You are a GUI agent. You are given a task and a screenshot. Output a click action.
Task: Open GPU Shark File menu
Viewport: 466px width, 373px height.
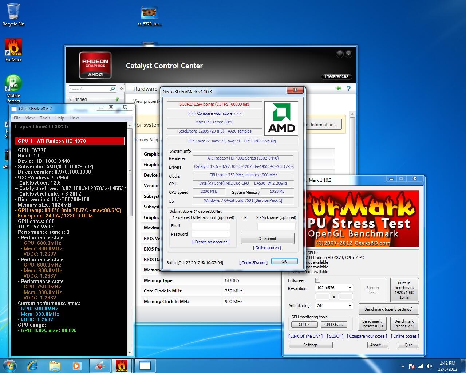tap(17, 118)
